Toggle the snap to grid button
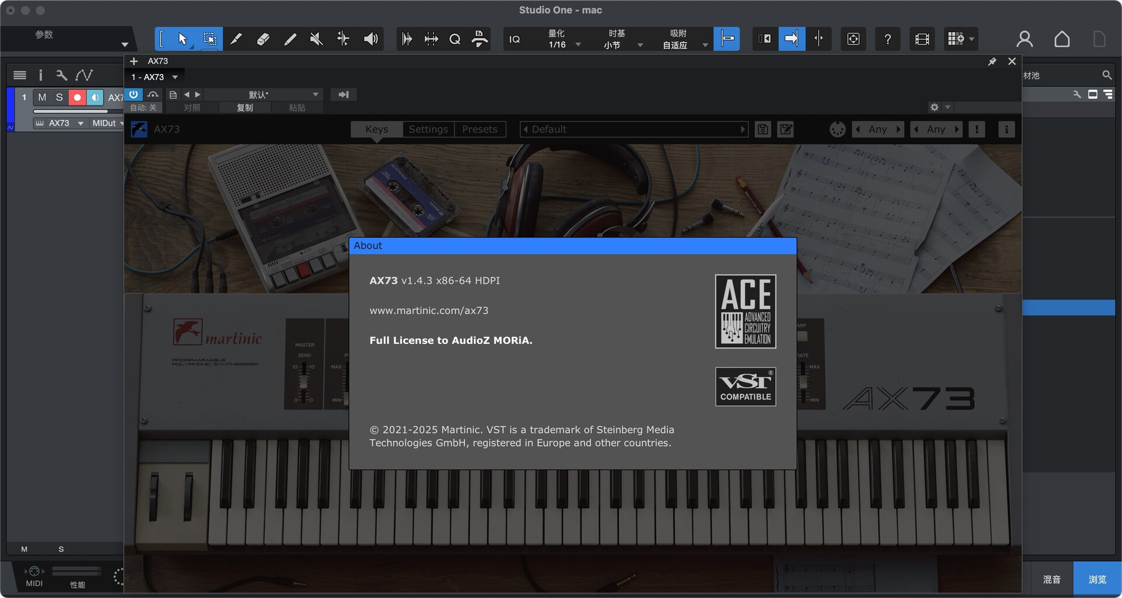The height and width of the screenshot is (598, 1122). (727, 39)
